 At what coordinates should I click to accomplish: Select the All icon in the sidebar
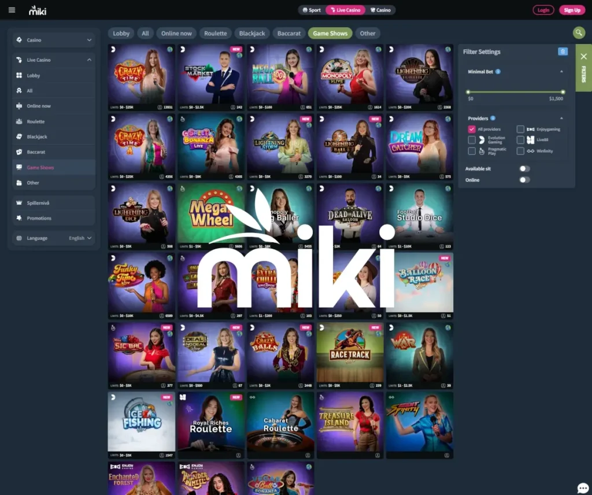pos(19,91)
